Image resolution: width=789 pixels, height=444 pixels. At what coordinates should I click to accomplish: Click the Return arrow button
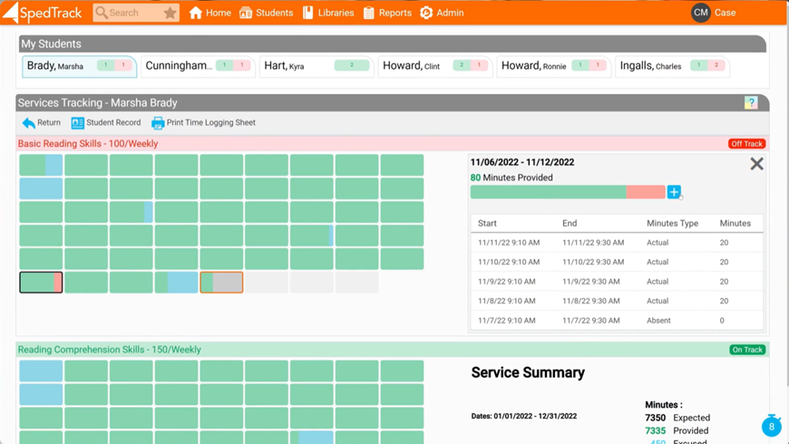click(41, 123)
